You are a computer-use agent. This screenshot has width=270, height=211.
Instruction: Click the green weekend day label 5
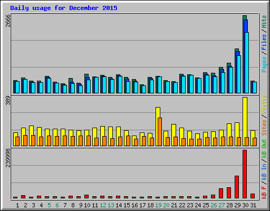(x=49, y=205)
